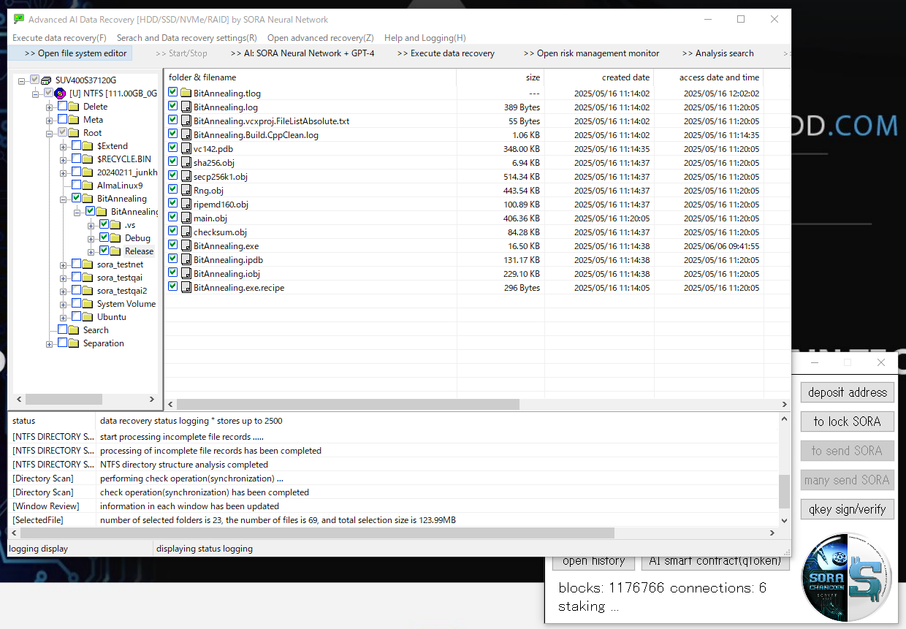
Task: Expand the Meta tree node
Action: pyautogui.click(x=50, y=120)
